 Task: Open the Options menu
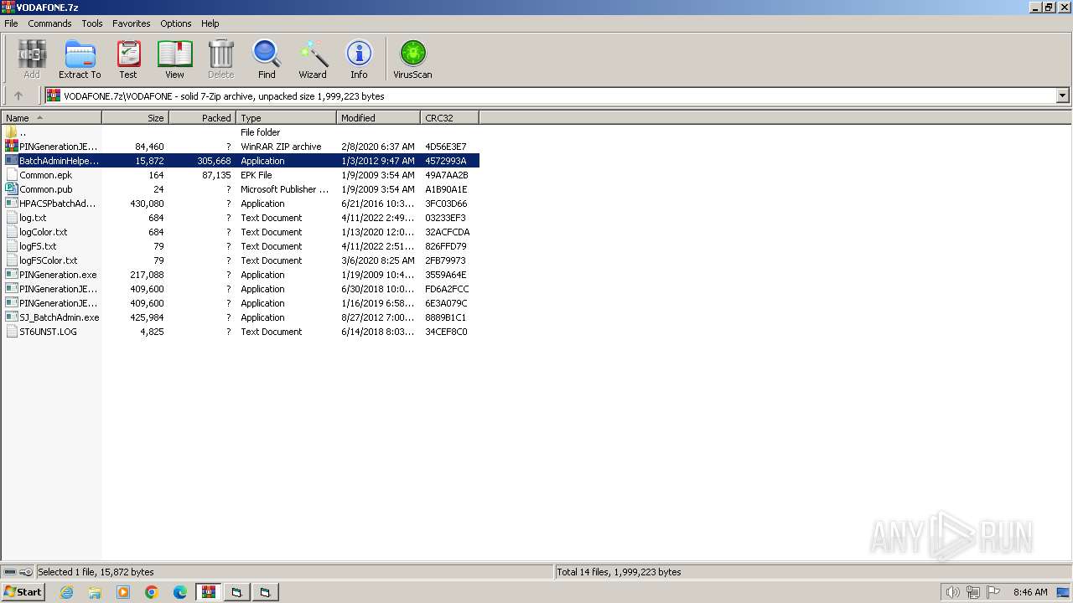(x=176, y=23)
